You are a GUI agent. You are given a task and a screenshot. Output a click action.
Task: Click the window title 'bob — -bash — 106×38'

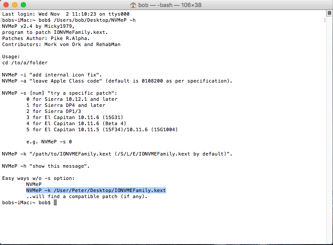[172, 5]
